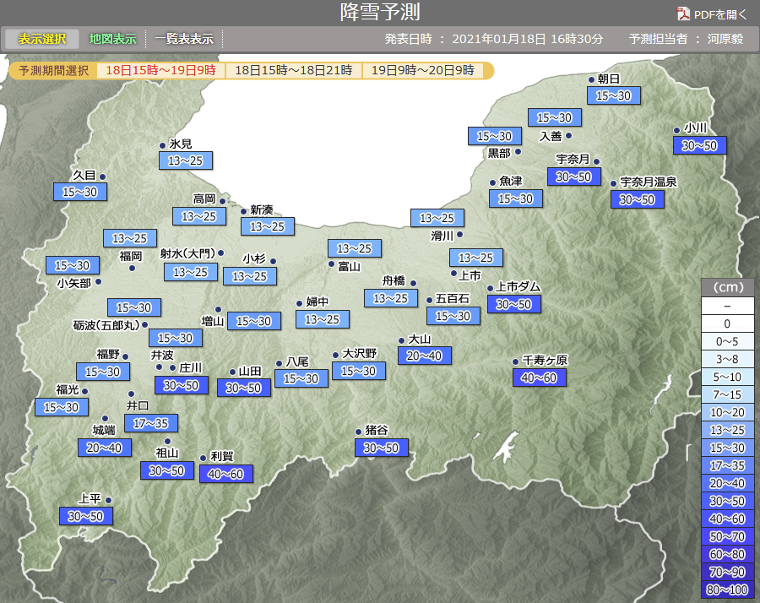This screenshot has height=603, width=760.
Task: Switch to 一覧表表示 list view
Action: 184,39
